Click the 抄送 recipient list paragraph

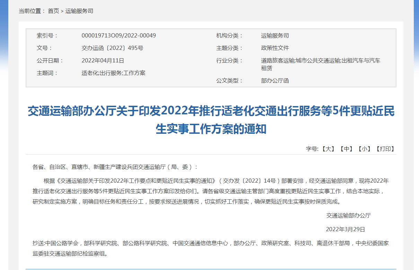(x=211, y=248)
